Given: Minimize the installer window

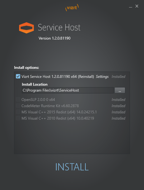Looking at the screenshot, I should point(131,6).
